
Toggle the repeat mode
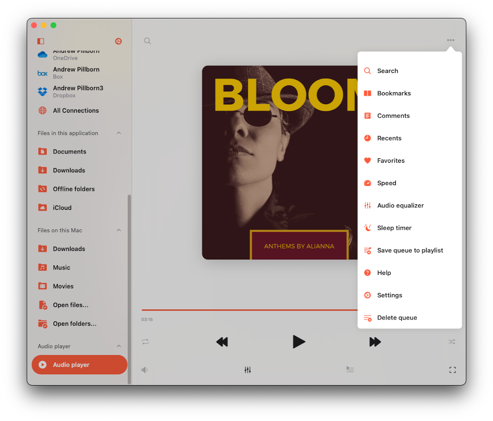pyautogui.click(x=145, y=342)
